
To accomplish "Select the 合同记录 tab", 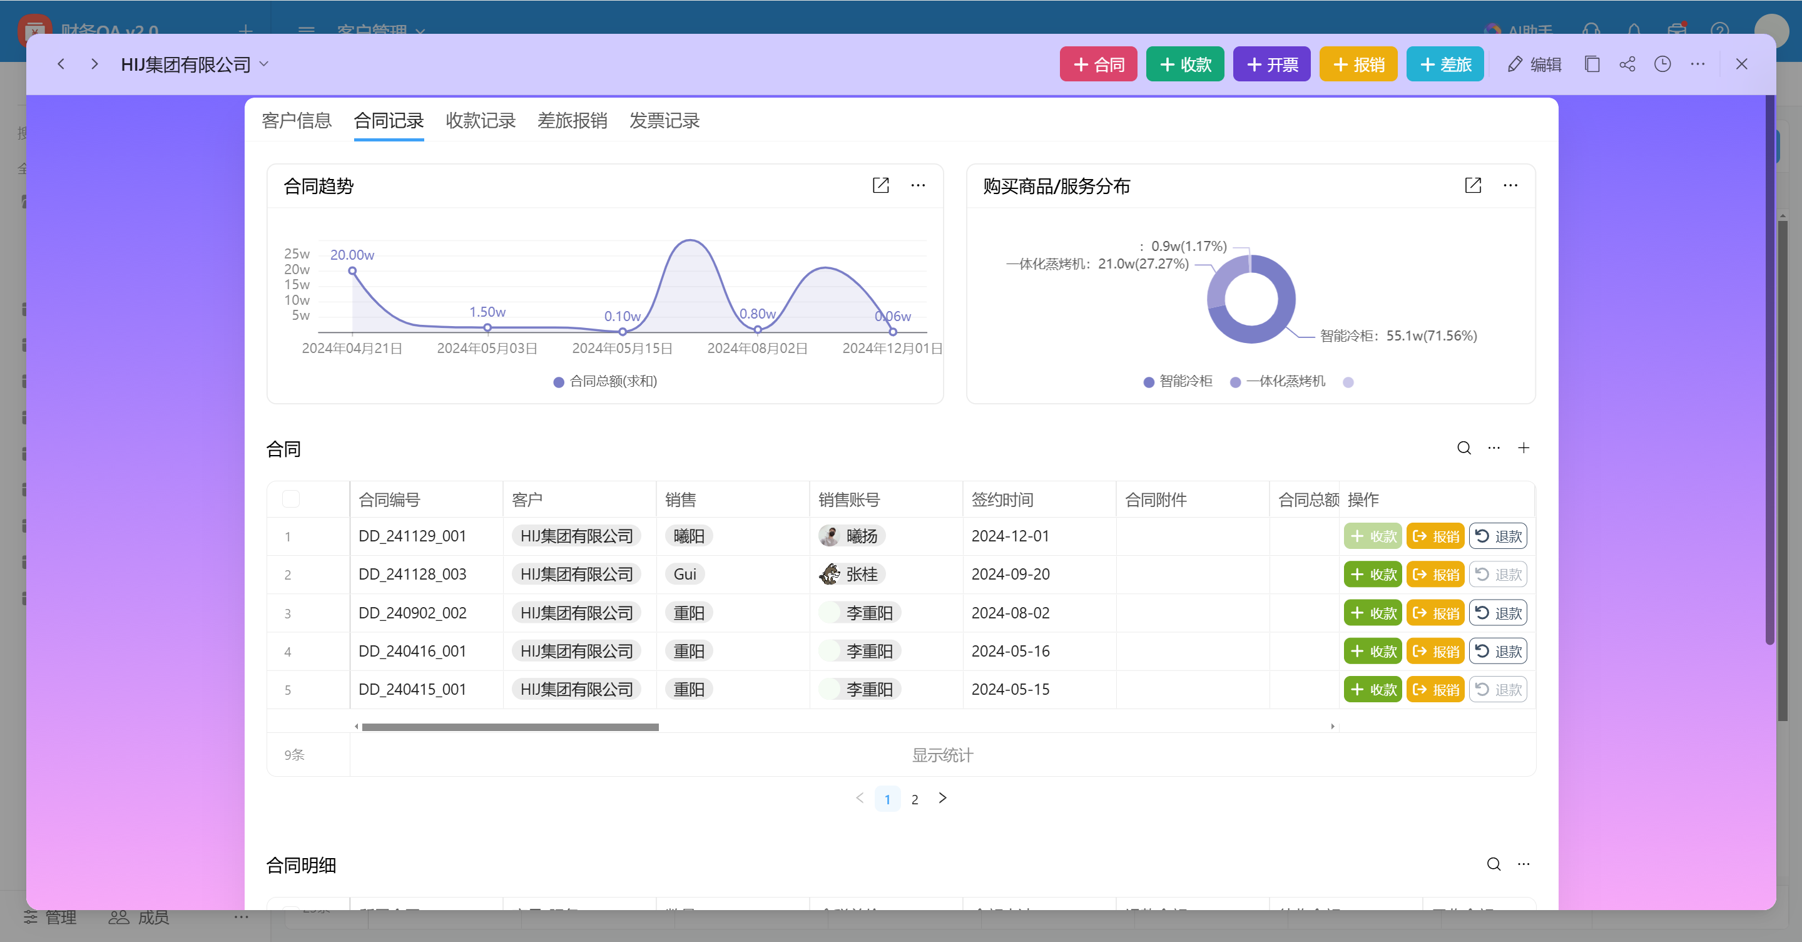I will pos(389,121).
